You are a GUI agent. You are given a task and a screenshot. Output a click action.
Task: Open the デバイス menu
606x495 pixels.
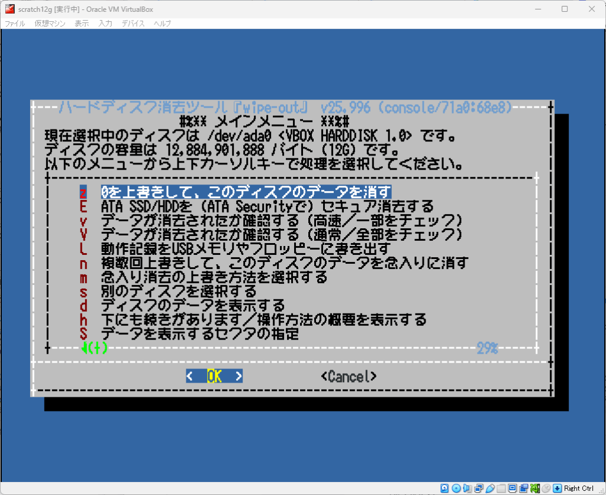pos(133,24)
